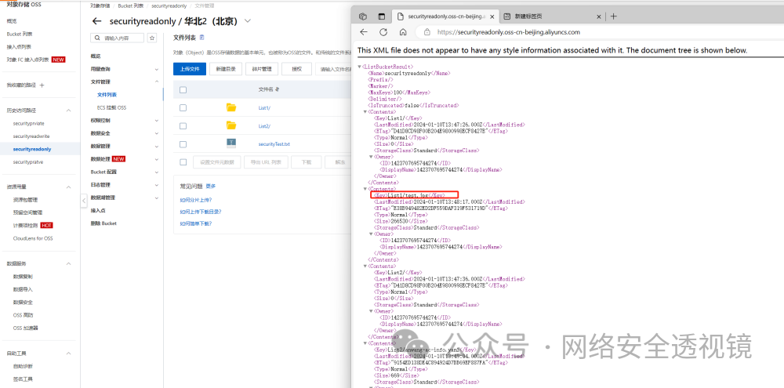Open CloudLens for OSS navigation item
Image resolution: width=784 pixels, height=388 pixels.
[x=32, y=238]
